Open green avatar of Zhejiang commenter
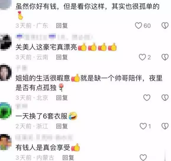Image resolution: width=171 pixels, height=161 pixels. coord(6,110)
